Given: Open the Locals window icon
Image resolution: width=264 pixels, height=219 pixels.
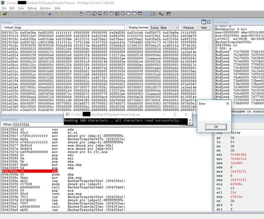Looking at the screenshot, I should [100, 14].
